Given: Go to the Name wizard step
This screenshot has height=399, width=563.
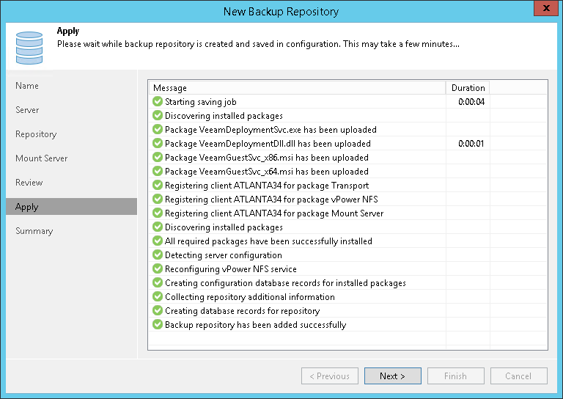Looking at the screenshot, I should (x=27, y=86).
